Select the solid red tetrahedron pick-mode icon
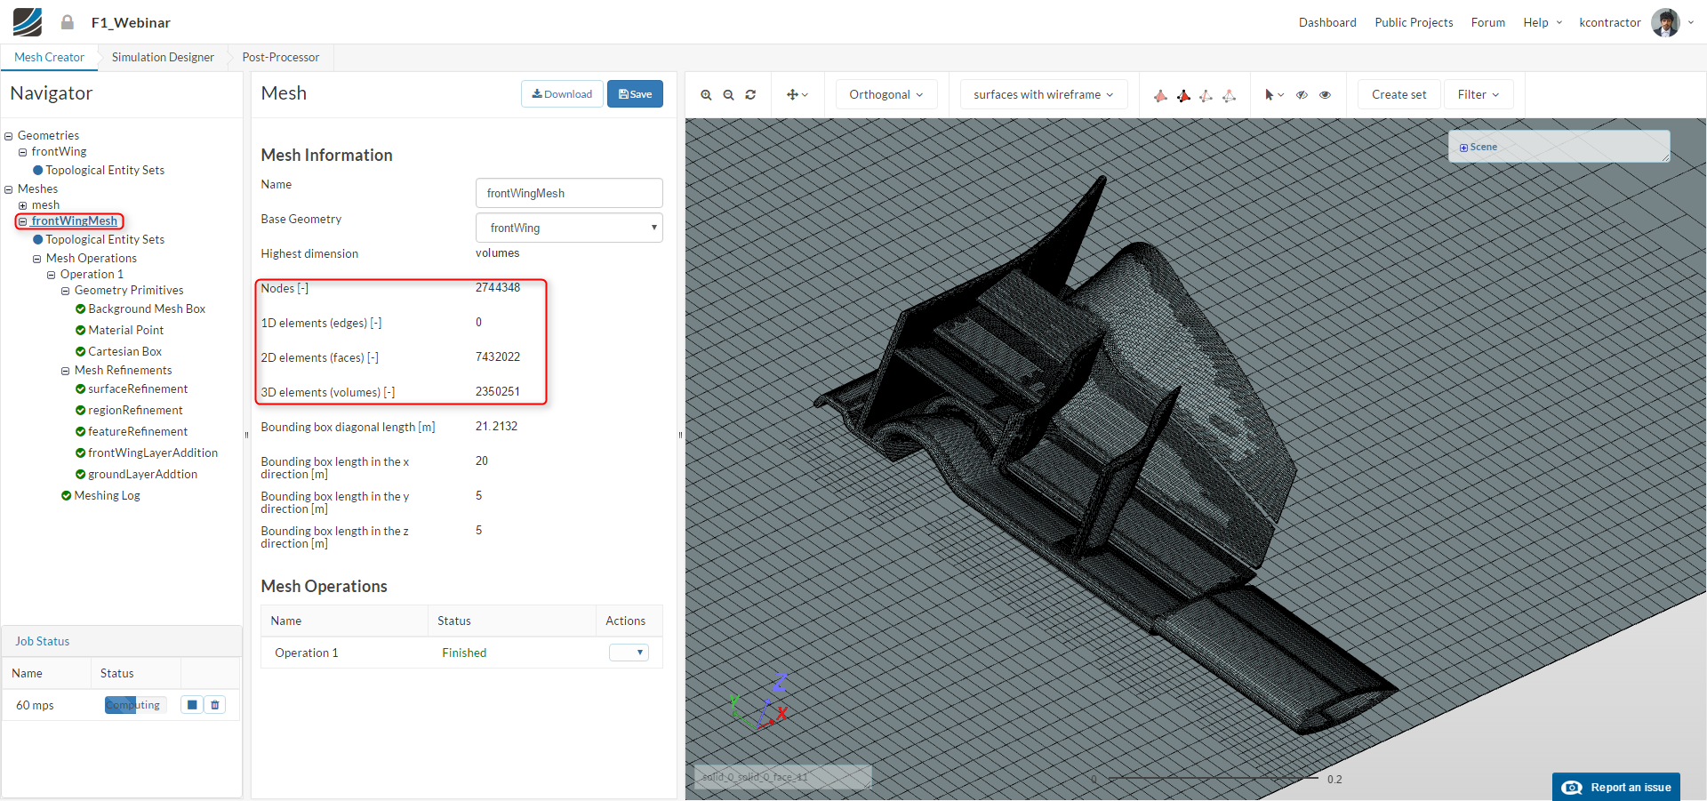The image size is (1707, 801). pos(1160,95)
